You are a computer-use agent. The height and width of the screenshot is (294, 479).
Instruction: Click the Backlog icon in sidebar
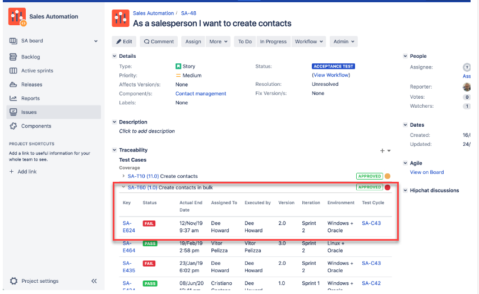(x=13, y=57)
